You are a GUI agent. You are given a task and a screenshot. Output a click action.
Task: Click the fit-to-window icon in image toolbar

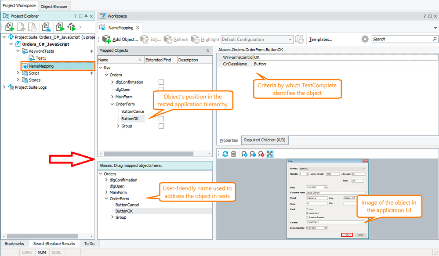tap(270, 154)
